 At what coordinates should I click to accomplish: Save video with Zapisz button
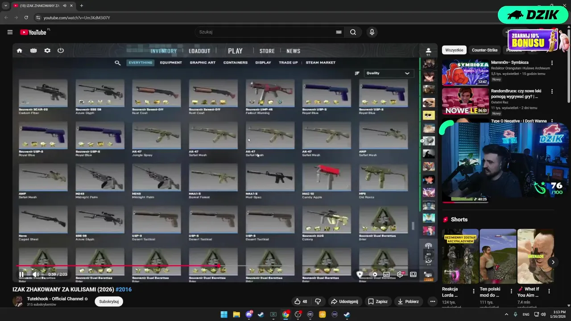(378, 301)
